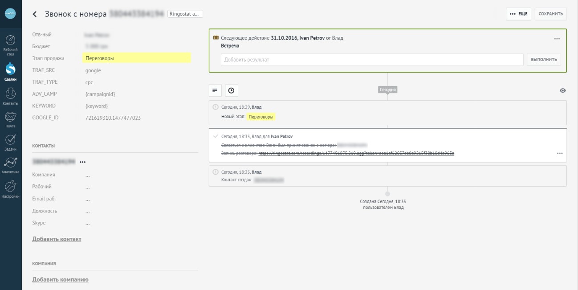Image resolution: width=578 pixels, height=290 pixels.
Task: Click the info icon on Новый этап entry
Action: click(x=216, y=107)
